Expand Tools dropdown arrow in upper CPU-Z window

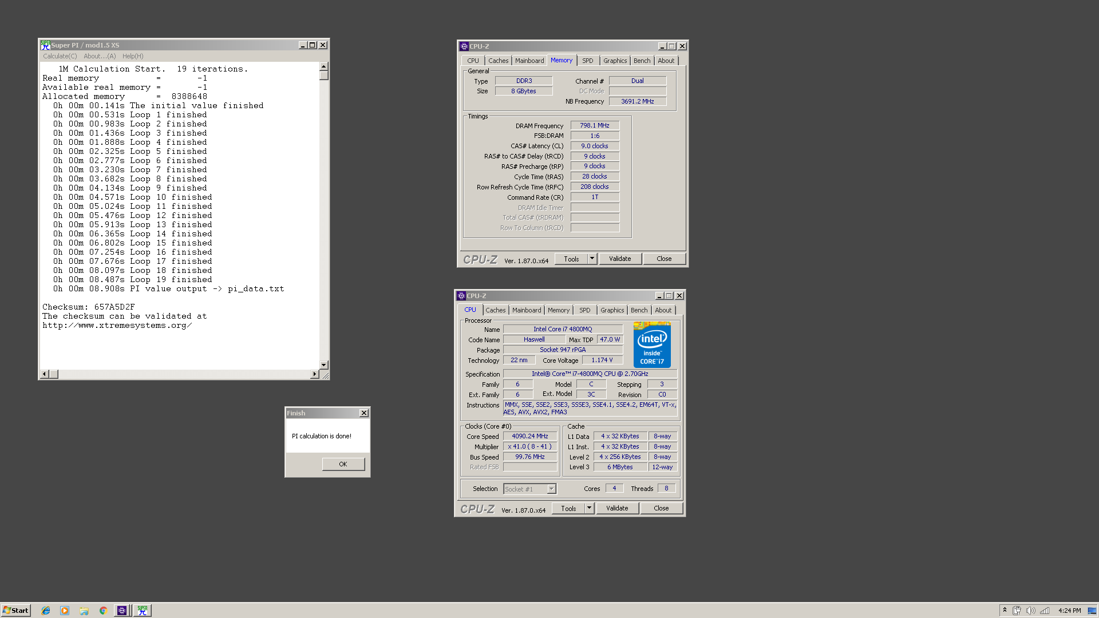[x=592, y=259]
